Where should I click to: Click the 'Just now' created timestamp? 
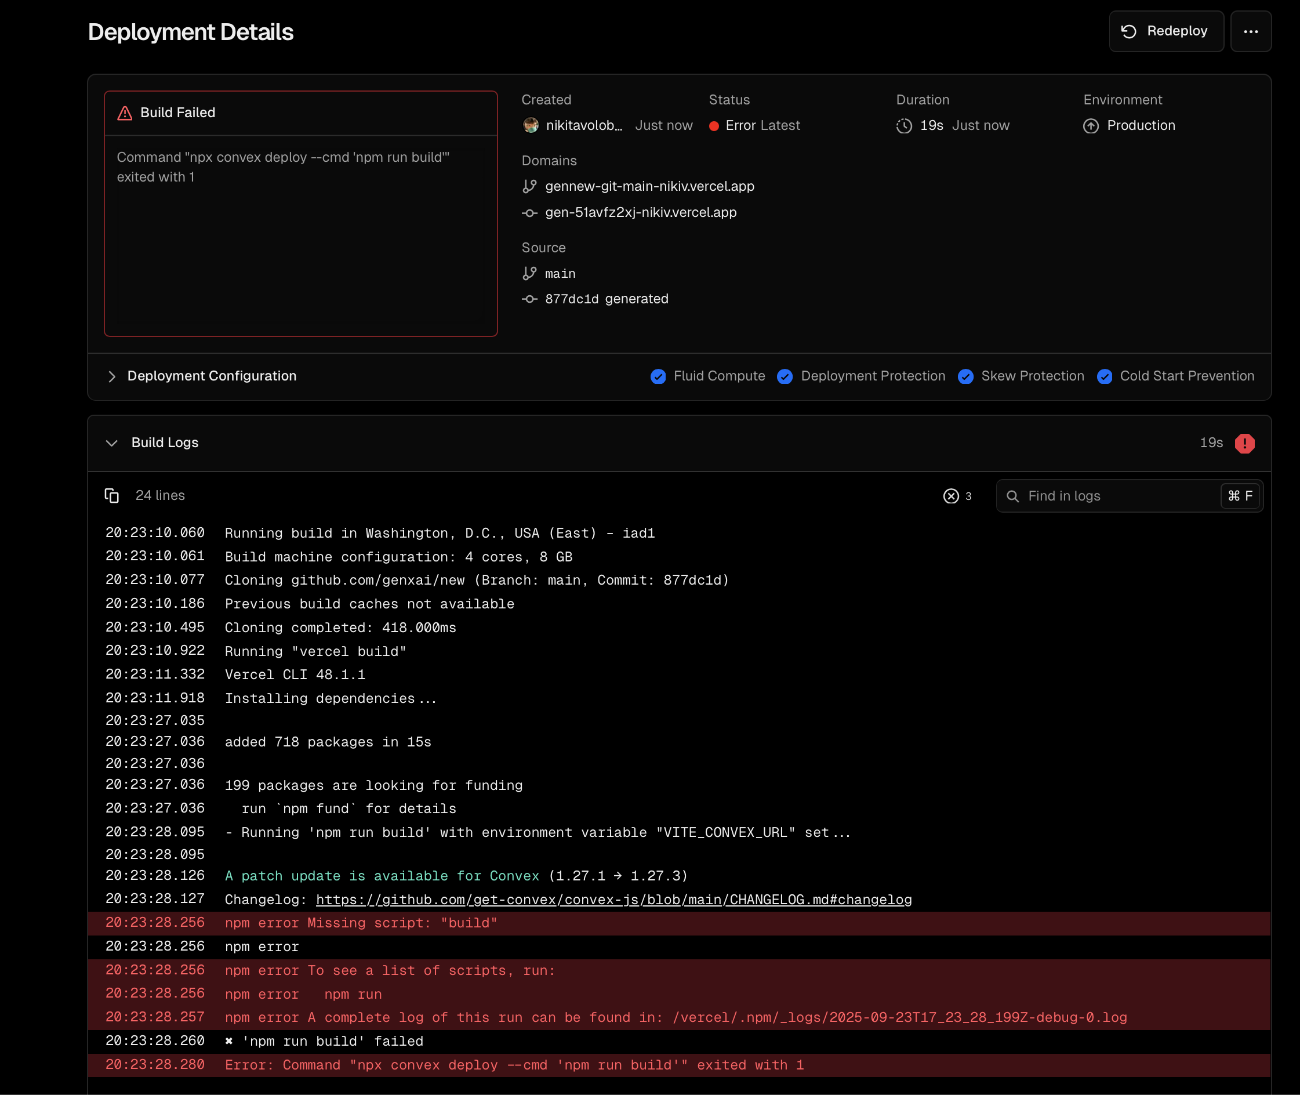click(664, 125)
